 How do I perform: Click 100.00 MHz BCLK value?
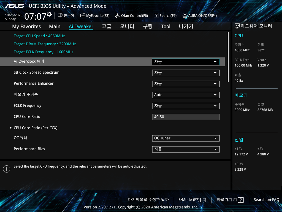(x=243, y=65)
